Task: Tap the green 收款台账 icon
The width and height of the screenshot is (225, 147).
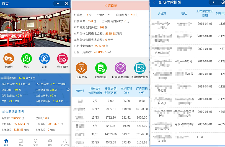Action: pyautogui.click(x=101, y=68)
